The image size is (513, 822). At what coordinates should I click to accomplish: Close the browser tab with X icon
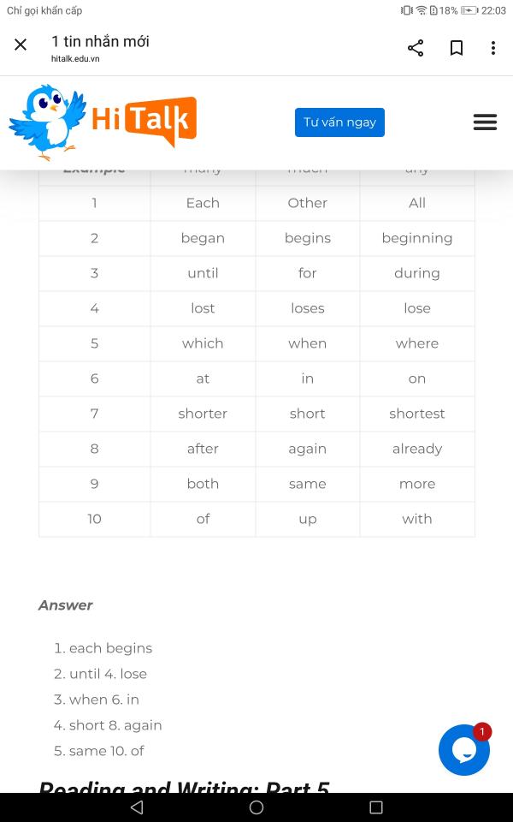pyautogui.click(x=21, y=45)
